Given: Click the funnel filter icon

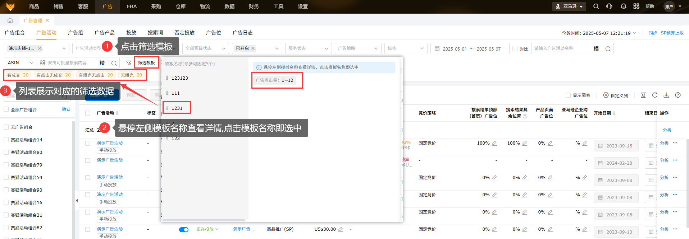Looking at the screenshot, I should tap(128, 63).
